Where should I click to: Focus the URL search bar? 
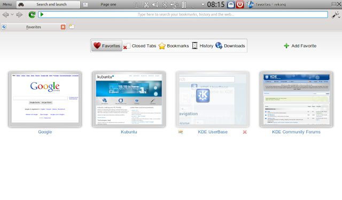[183, 14]
